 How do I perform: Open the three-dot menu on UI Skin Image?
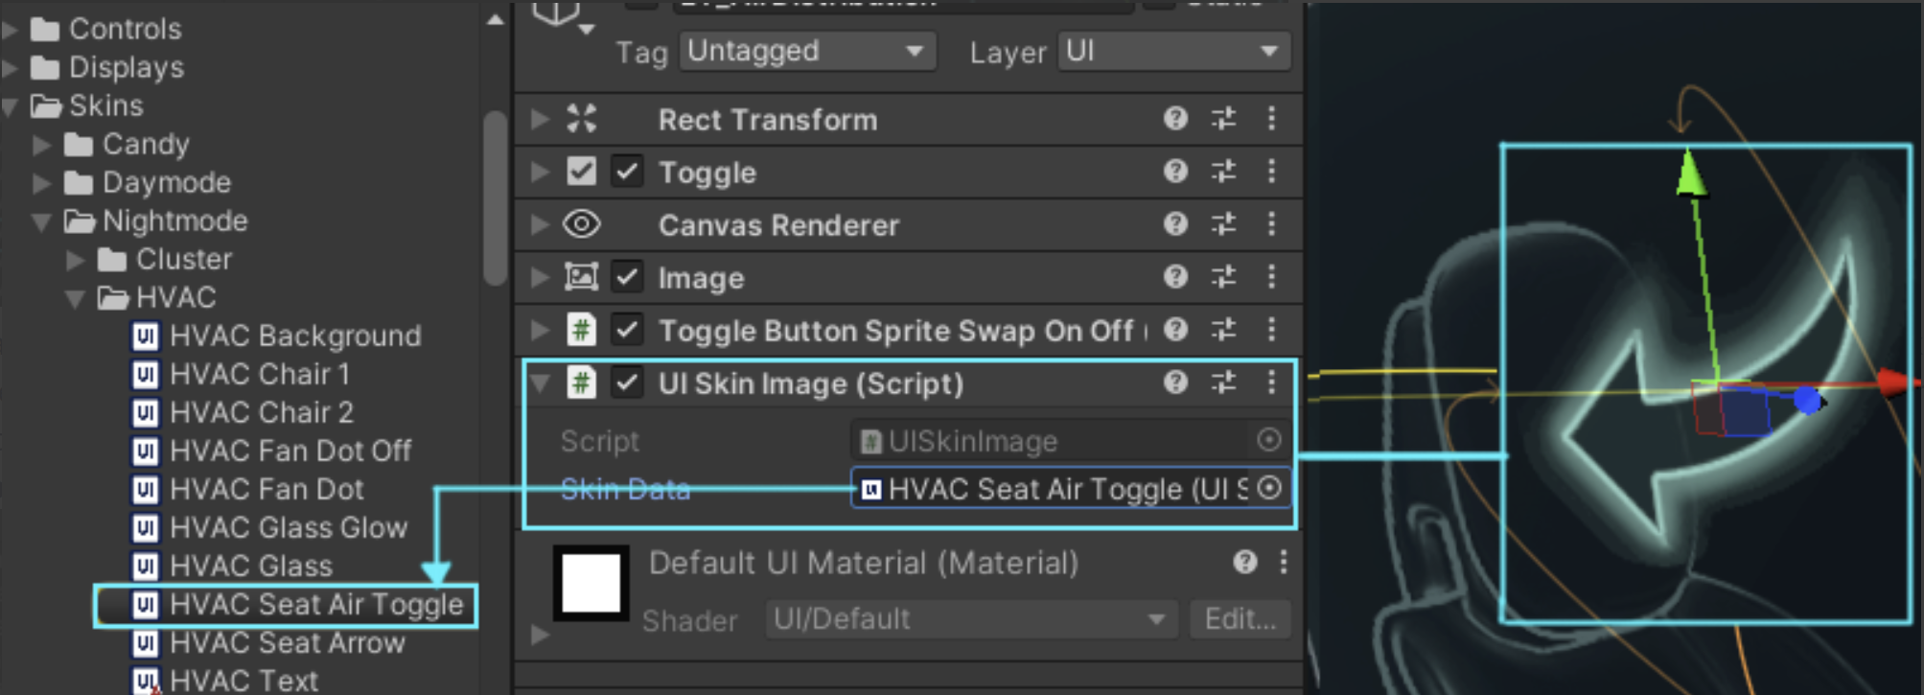1271,383
